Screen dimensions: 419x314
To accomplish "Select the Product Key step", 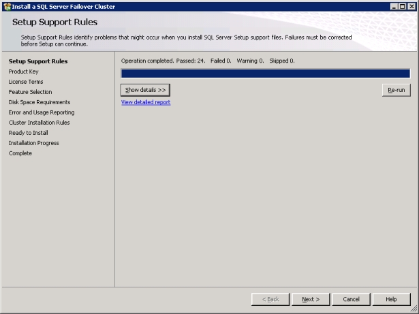I will click(24, 72).
